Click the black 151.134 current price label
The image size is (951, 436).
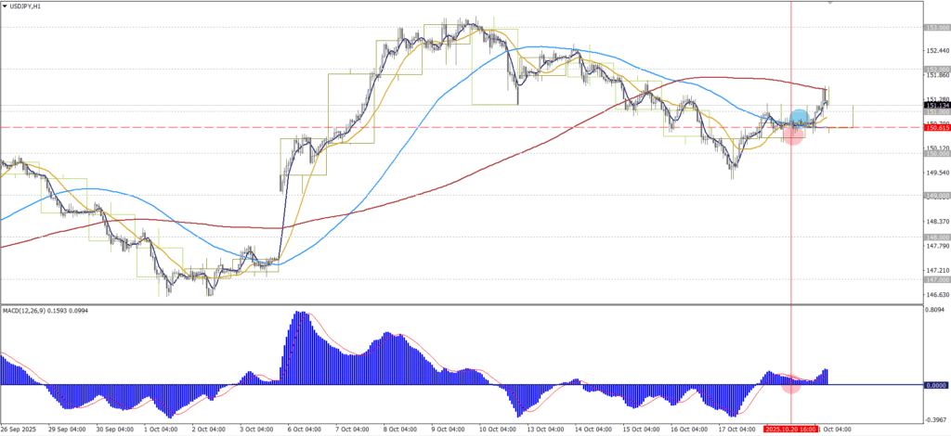[x=935, y=106]
